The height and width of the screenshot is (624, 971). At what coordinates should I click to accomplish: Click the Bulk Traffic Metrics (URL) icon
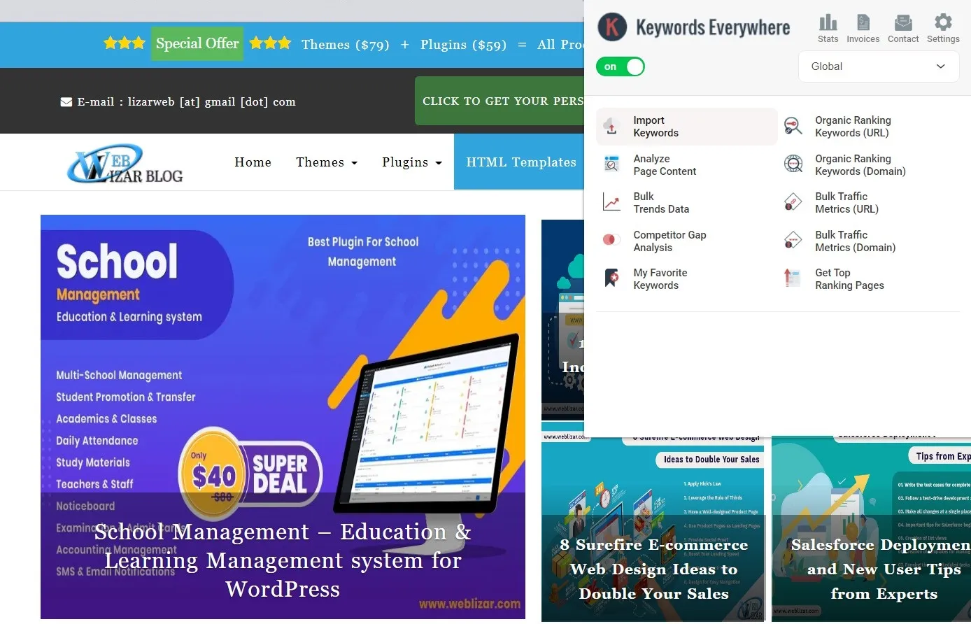pyautogui.click(x=793, y=202)
